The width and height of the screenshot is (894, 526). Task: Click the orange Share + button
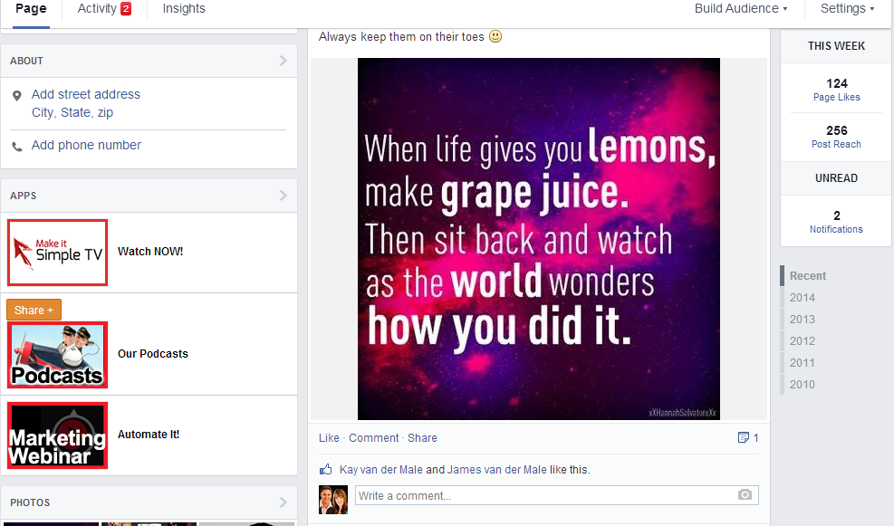pos(34,310)
